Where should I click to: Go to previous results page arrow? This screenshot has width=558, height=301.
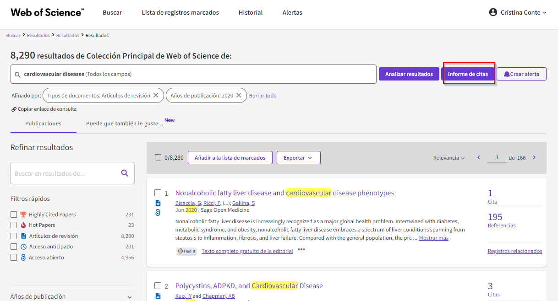[479, 157]
